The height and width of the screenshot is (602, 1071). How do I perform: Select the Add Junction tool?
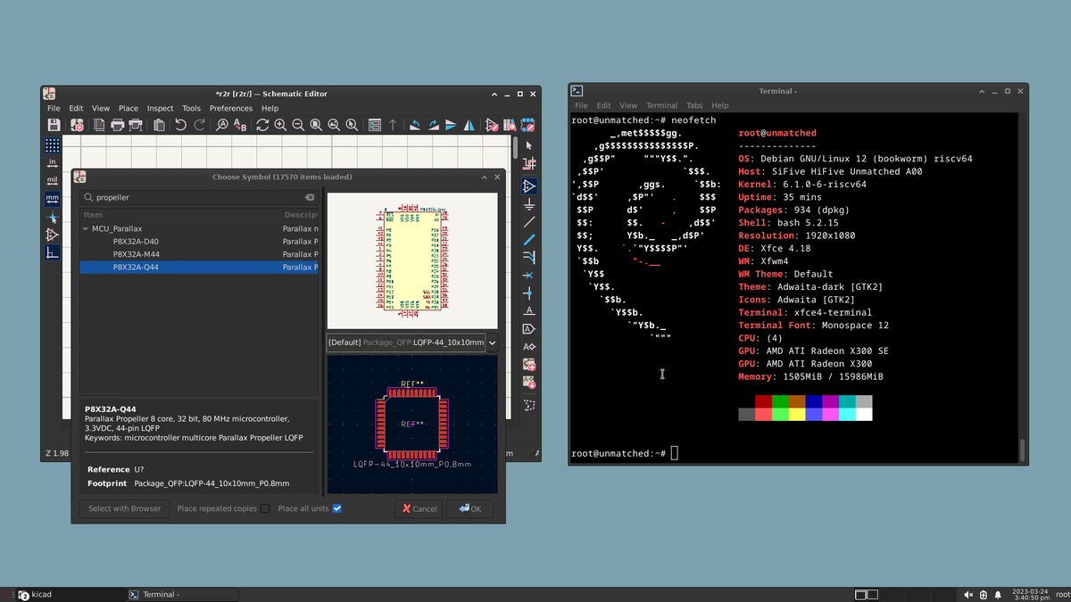pyautogui.click(x=529, y=293)
